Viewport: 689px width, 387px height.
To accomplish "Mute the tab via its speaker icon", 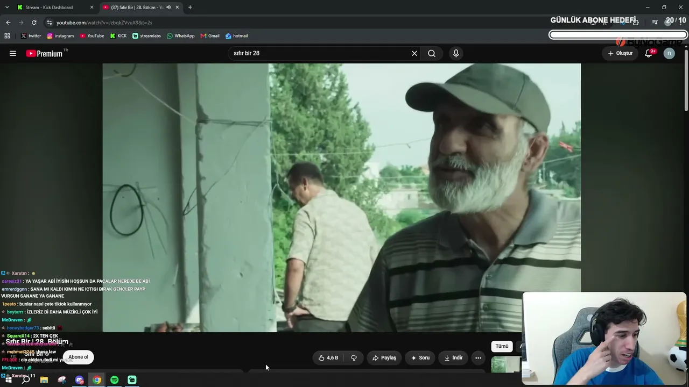I will [x=168, y=8].
